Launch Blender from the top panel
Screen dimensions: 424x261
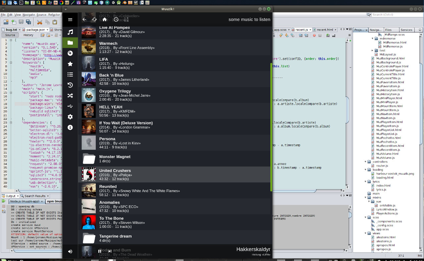point(124,3)
